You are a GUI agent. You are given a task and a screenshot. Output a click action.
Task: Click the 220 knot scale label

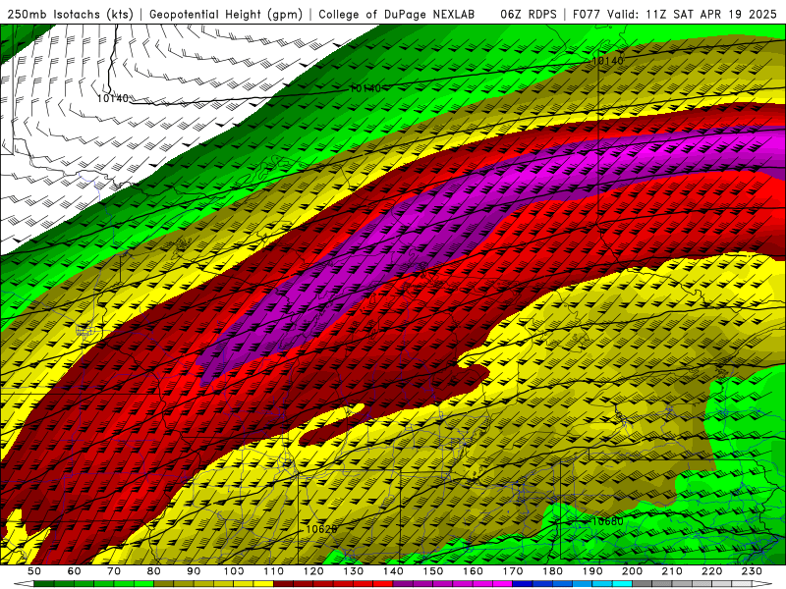711,571
